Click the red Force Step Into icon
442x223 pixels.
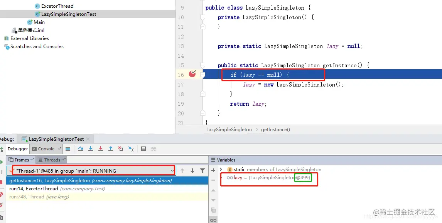click(101, 149)
